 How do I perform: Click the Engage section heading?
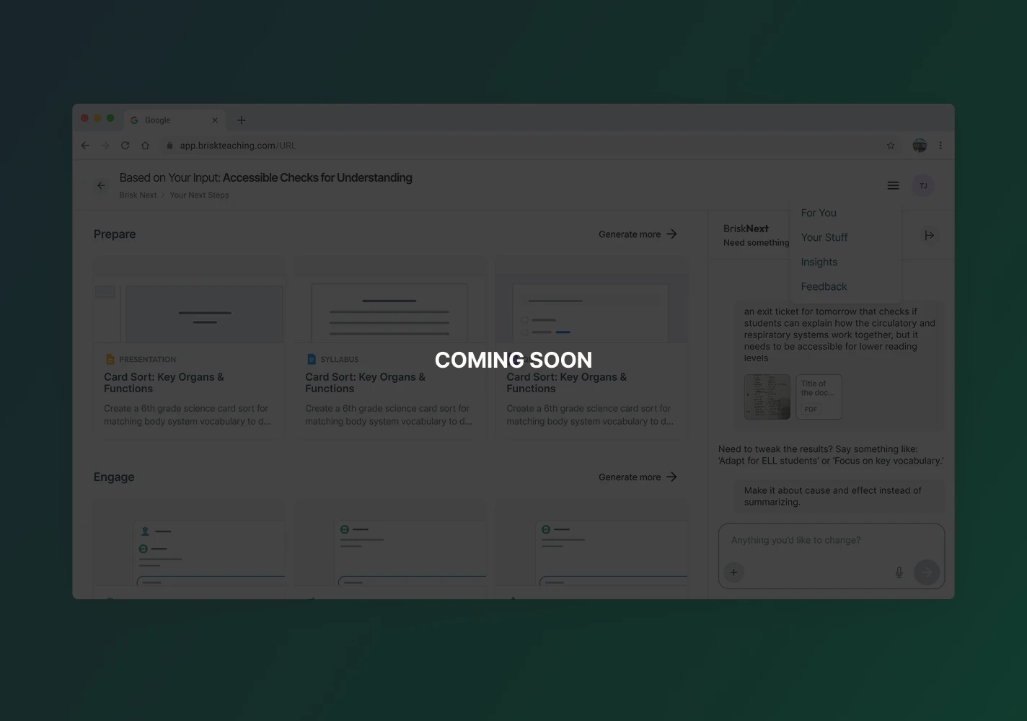[114, 477]
